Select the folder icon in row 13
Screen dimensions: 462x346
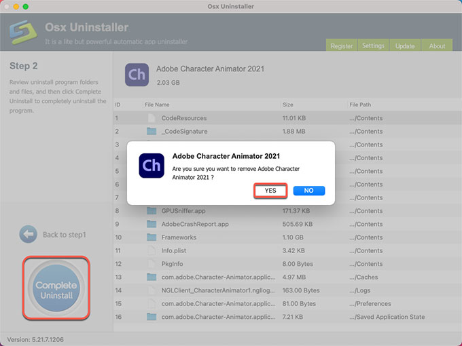click(x=152, y=277)
